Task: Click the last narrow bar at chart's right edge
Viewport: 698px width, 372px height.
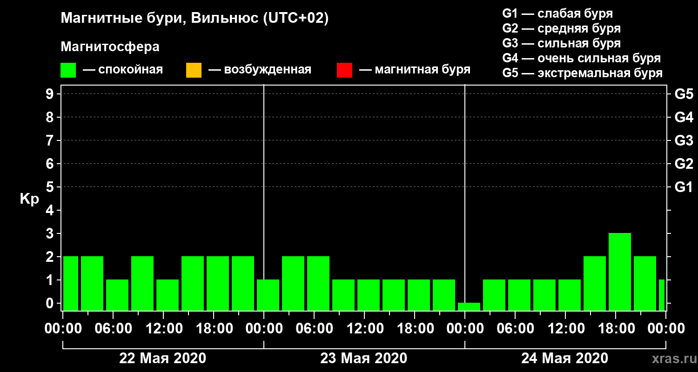Action: coord(662,295)
